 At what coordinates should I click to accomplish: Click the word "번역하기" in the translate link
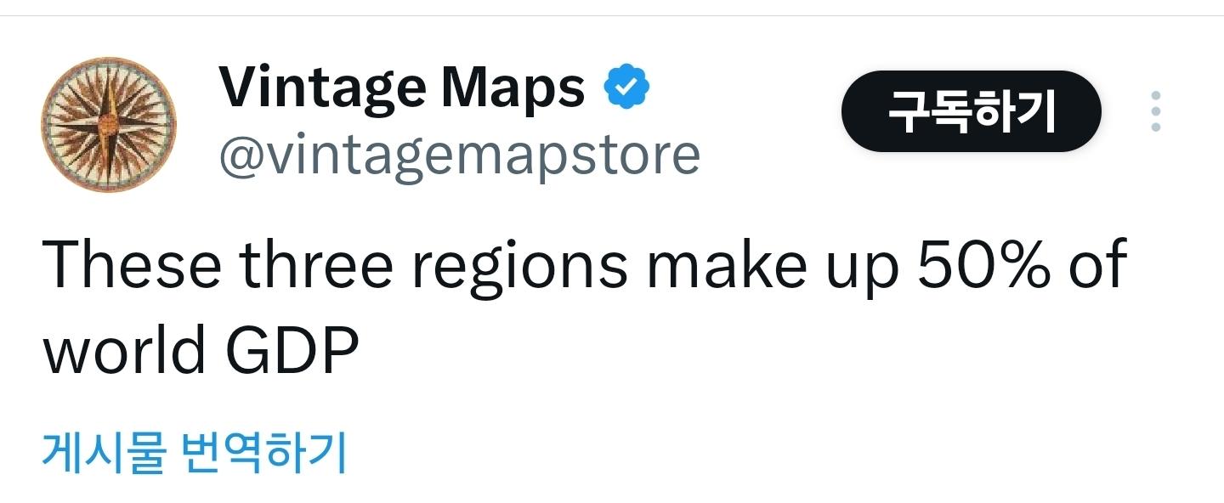[265, 451]
